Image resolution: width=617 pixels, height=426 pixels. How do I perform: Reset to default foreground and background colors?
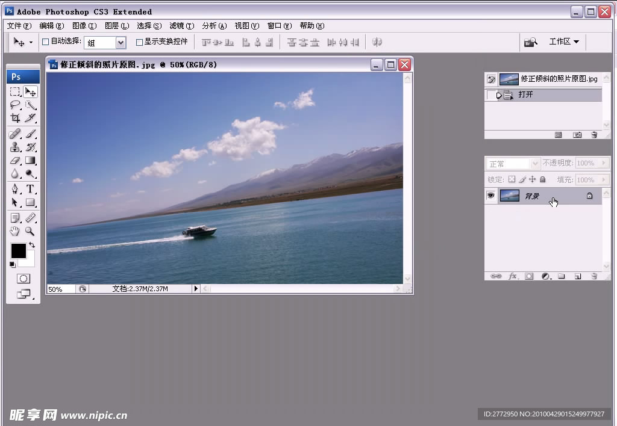[13, 265]
